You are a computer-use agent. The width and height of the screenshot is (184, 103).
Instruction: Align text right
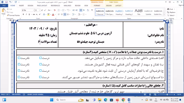click(65, 14)
